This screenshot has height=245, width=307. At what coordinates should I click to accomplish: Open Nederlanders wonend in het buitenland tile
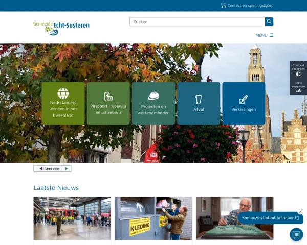(63, 103)
